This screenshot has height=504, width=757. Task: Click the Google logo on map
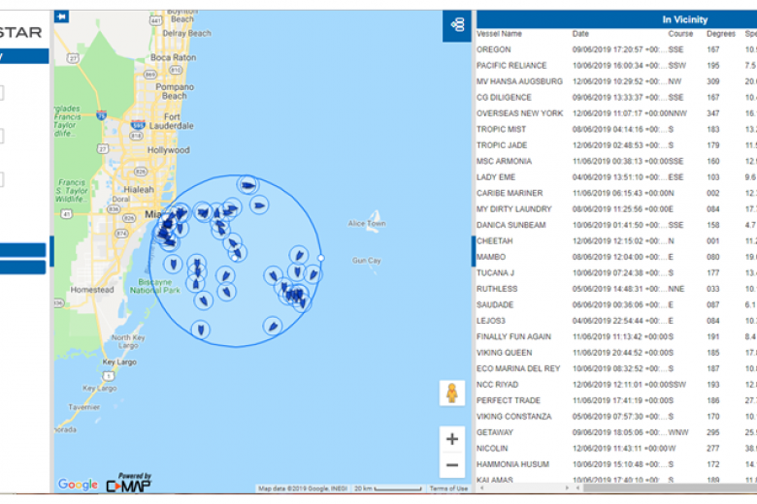[x=78, y=485]
